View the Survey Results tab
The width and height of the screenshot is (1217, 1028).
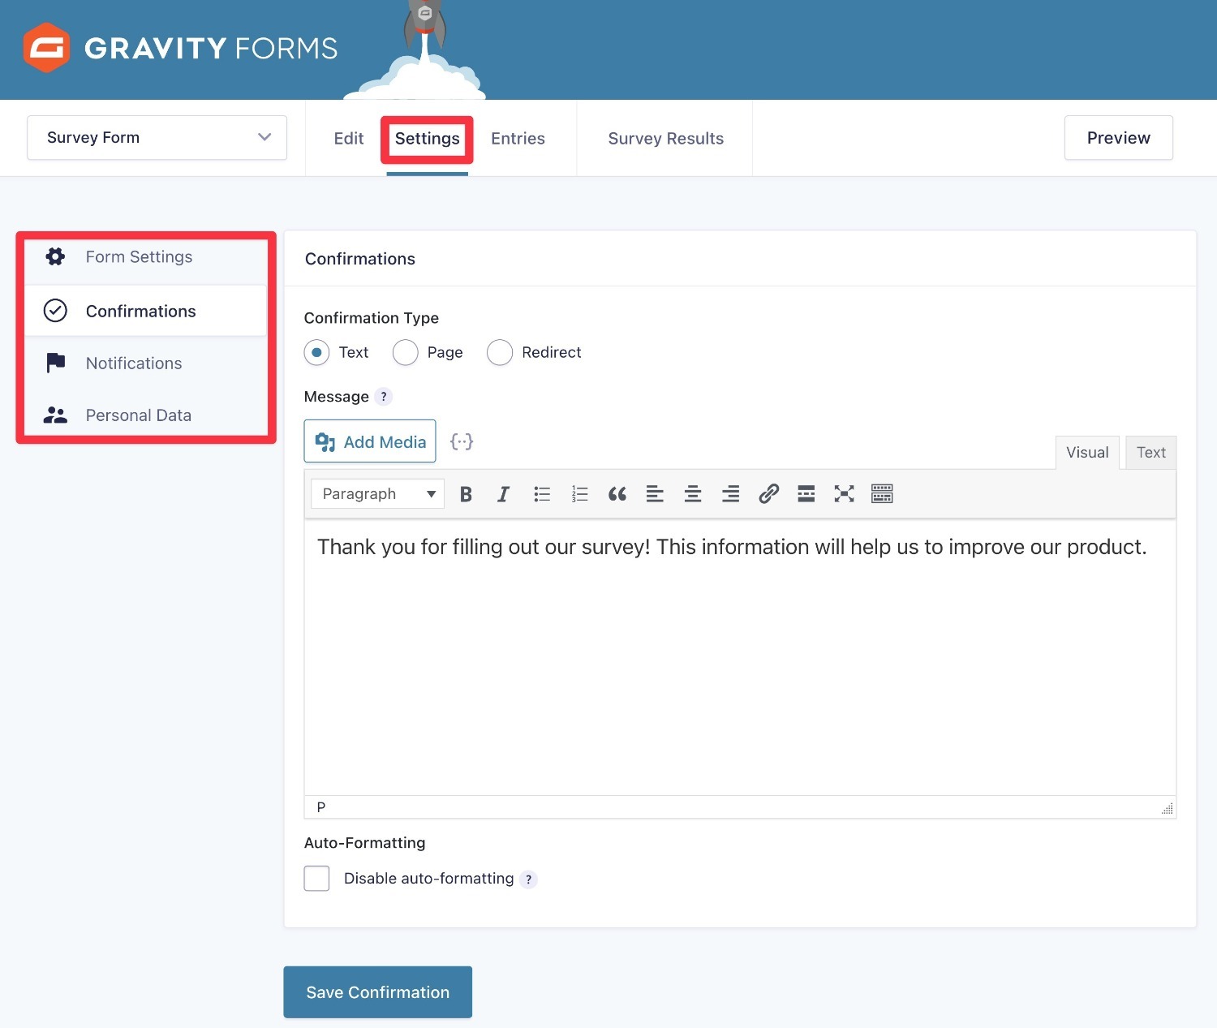point(665,139)
